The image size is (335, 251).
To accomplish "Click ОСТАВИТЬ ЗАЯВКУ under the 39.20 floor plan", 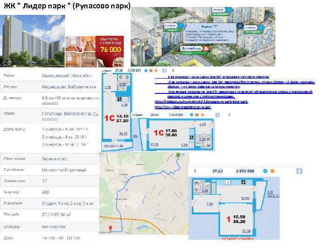I will [238, 238].
